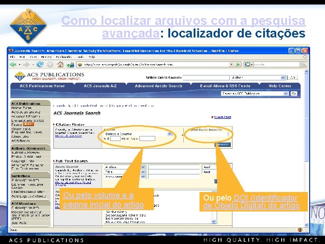Screen dimensions: 325x244
Task: Click the Home icon in toolbar
Action: click(x=60, y=65)
